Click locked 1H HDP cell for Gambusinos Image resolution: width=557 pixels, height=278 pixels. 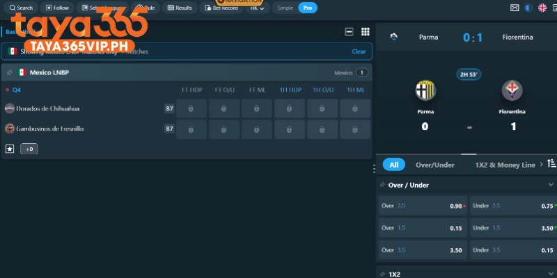[x=290, y=129]
